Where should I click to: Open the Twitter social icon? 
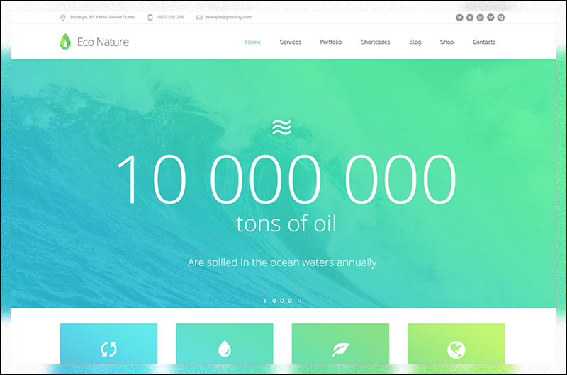[x=459, y=17]
